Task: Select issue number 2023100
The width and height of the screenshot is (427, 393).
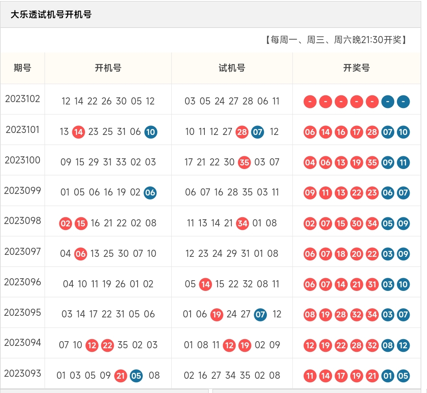Action: point(23,160)
